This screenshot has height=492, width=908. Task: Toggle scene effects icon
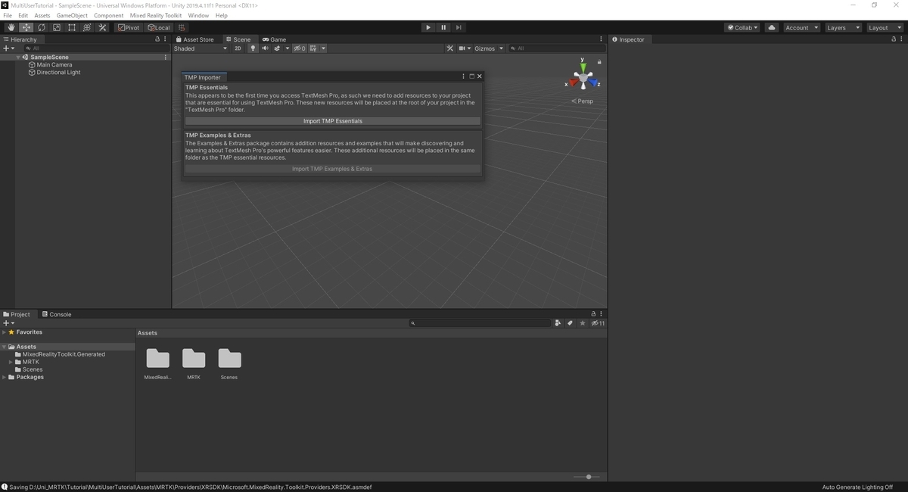pos(278,48)
